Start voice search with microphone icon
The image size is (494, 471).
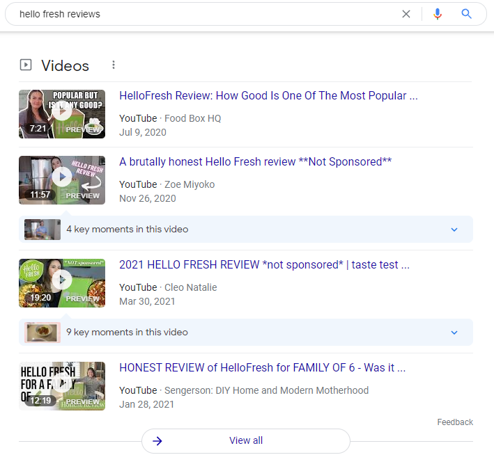438,14
